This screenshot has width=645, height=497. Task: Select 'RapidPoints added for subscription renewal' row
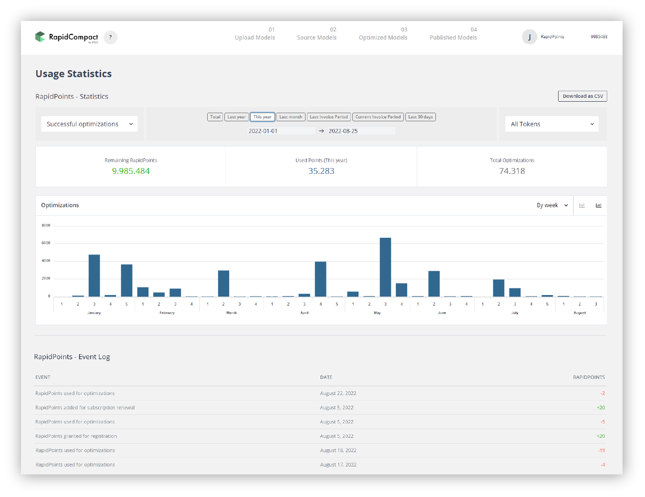tap(320, 408)
